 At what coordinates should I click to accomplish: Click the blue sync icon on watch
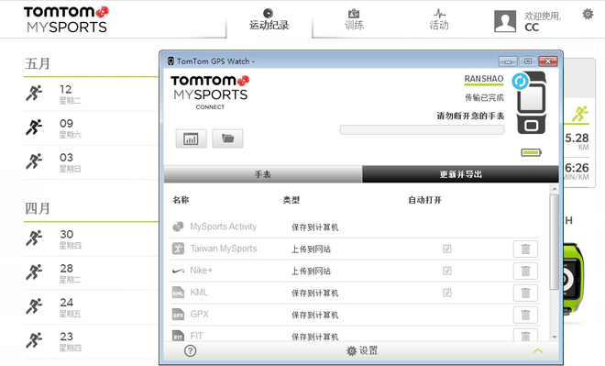[520, 82]
